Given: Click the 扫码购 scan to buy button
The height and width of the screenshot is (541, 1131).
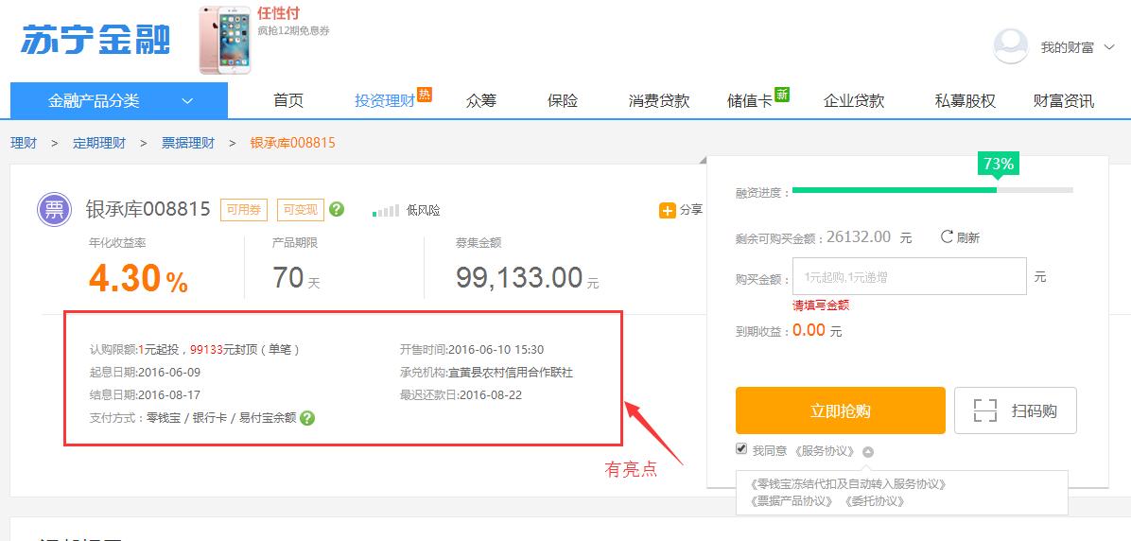Looking at the screenshot, I should [1016, 411].
